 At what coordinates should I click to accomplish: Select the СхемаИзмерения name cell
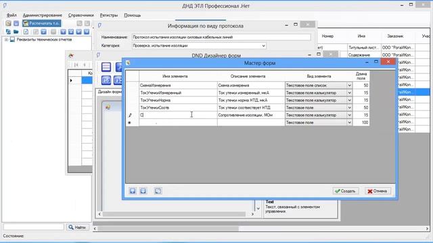pyautogui.click(x=178, y=86)
